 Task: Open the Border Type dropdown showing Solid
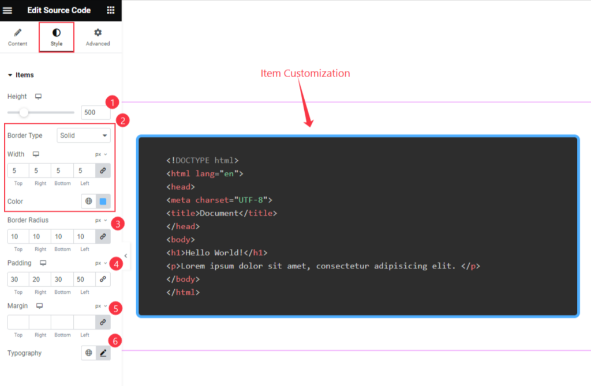click(83, 135)
